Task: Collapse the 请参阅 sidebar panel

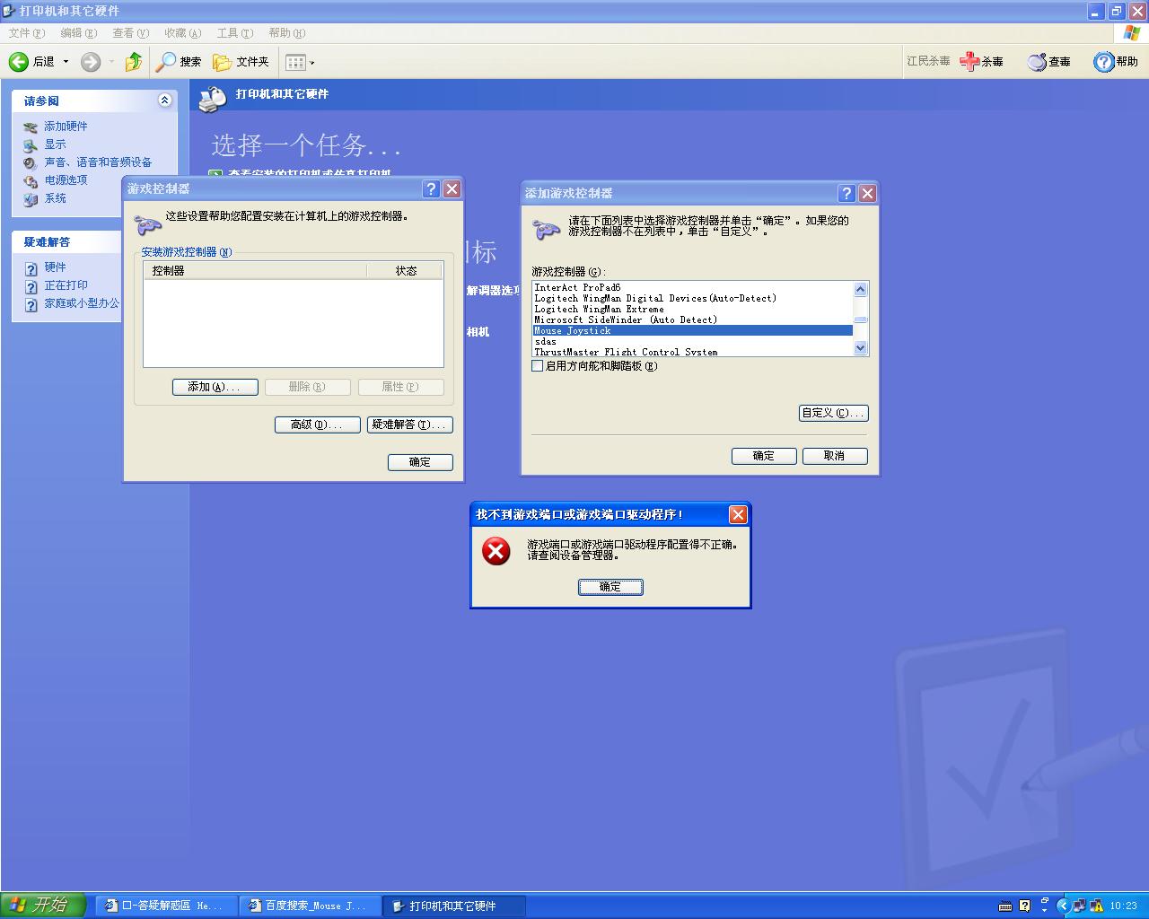Action: coord(164,101)
